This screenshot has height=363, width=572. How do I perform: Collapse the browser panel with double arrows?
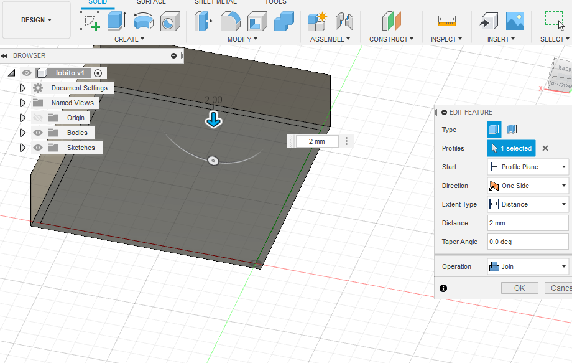tap(4, 56)
